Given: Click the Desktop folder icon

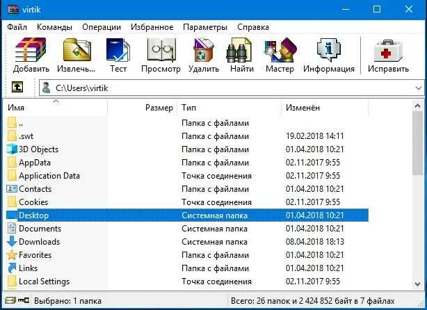Looking at the screenshot, I should pyautogui.click(x=12, y=215).
